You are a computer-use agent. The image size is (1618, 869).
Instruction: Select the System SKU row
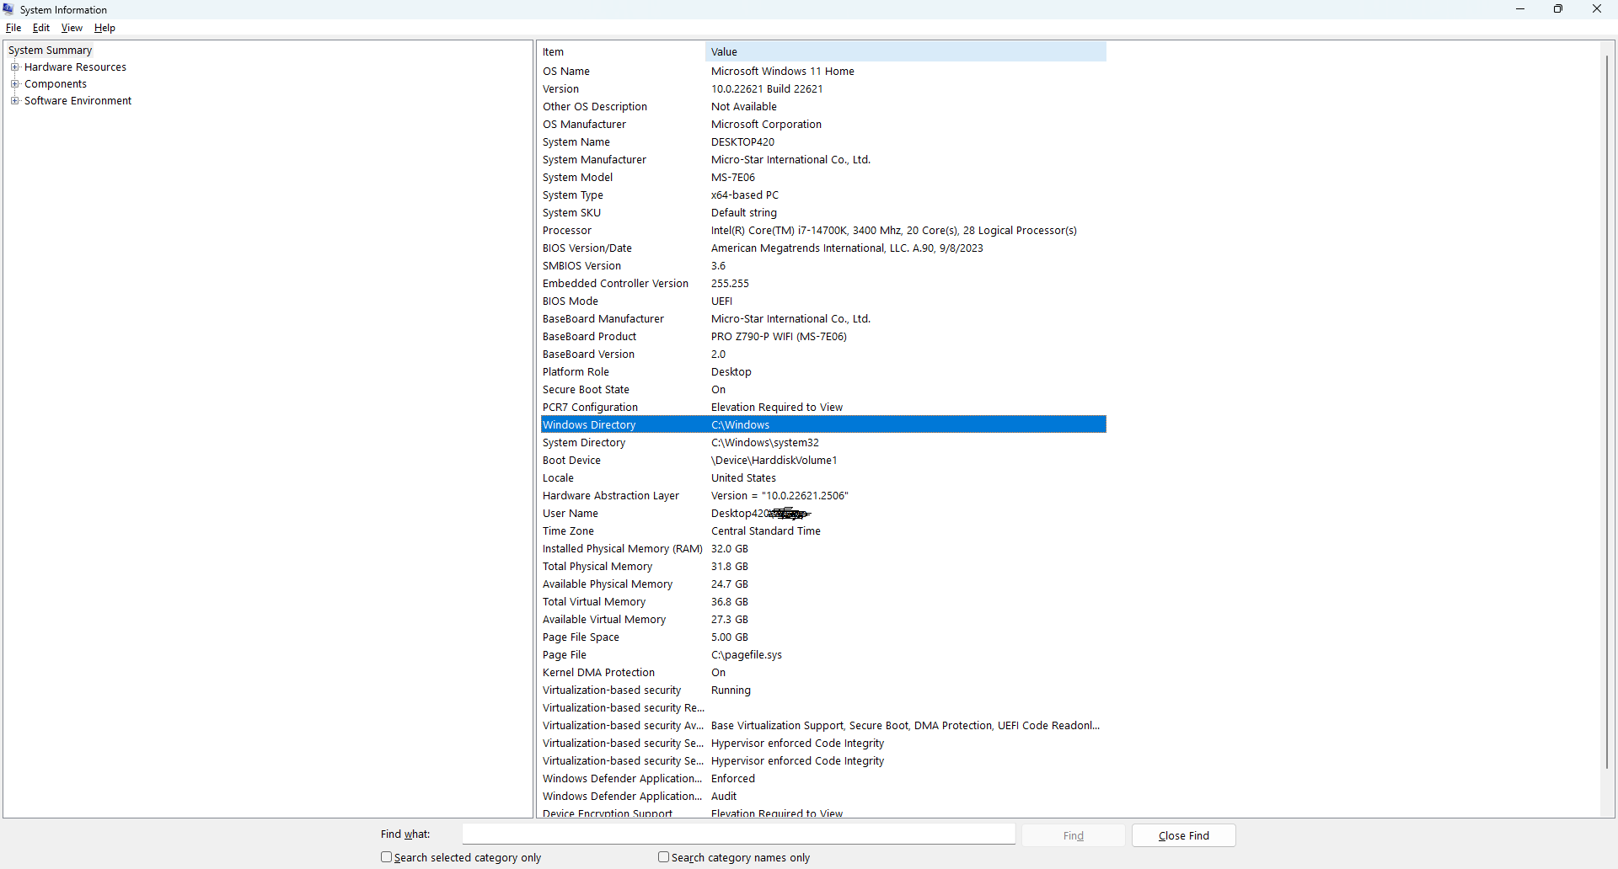[823, 213]
